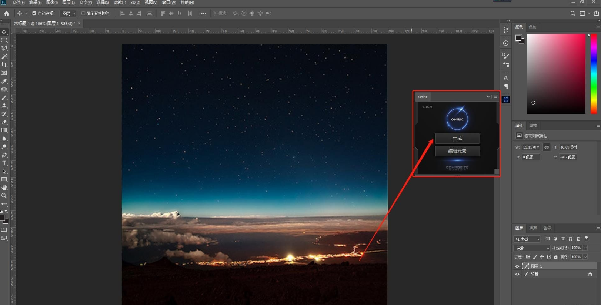
Task: Click the Home icon in options bar
Action: [x=7, y=13]
